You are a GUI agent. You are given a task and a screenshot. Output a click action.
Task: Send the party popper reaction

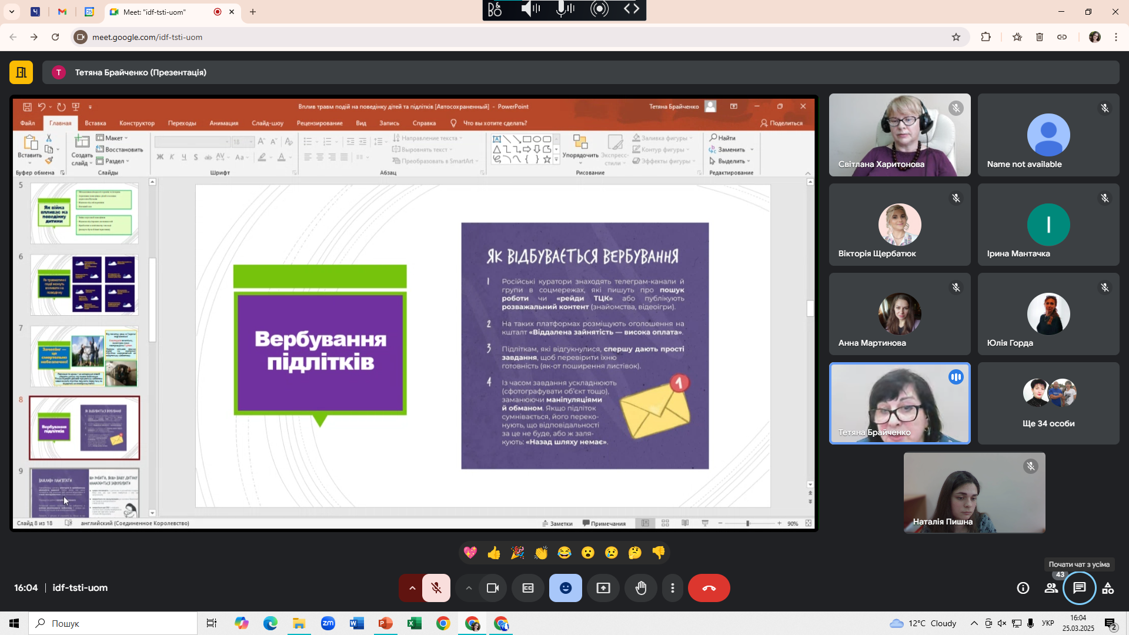[x=517, y=553]
